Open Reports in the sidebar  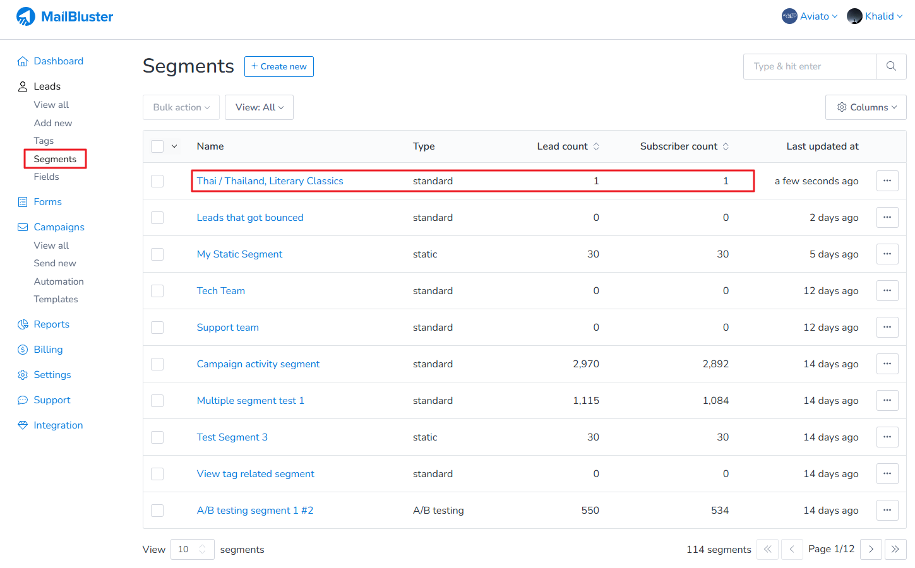(51, 324)
